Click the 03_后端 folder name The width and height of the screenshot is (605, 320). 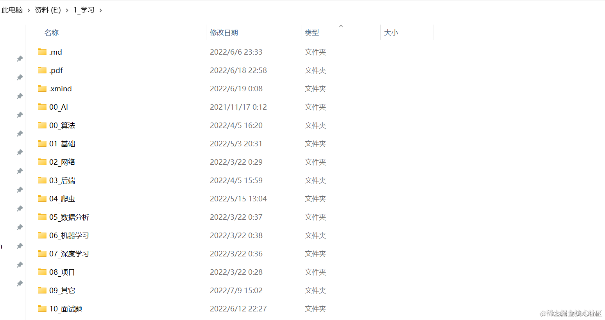(62, 181)
